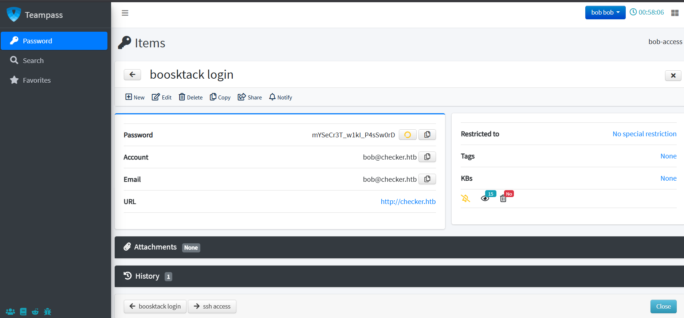Click the History count badge 1
The height and width of the screenshot is (318, 684).
pyautogui.click(x=168, y=277)
